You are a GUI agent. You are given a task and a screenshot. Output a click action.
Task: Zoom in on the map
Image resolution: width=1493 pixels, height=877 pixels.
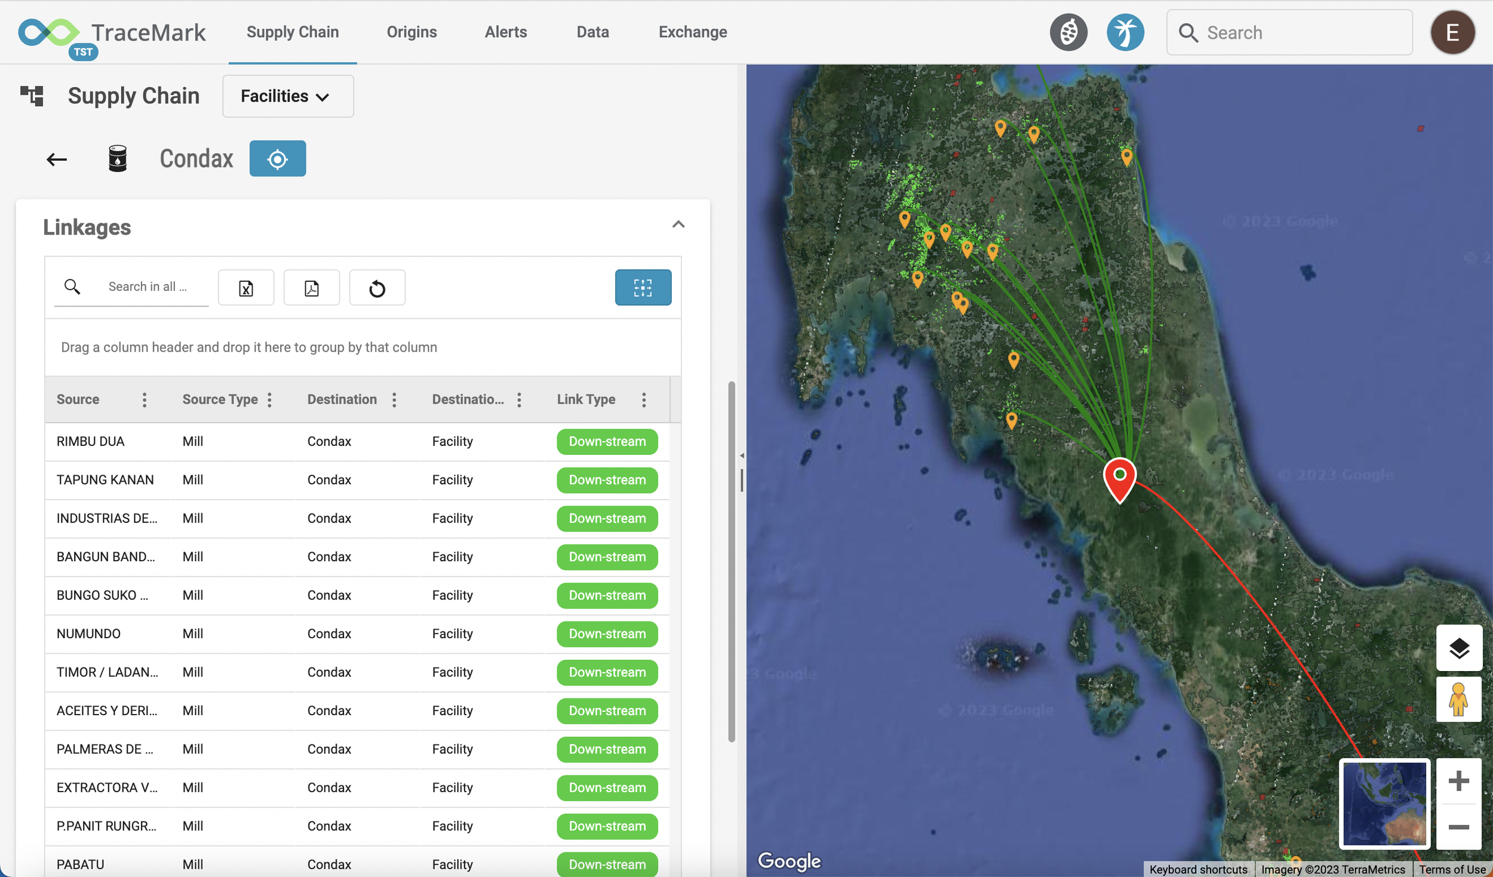(x=1459, y=781)
